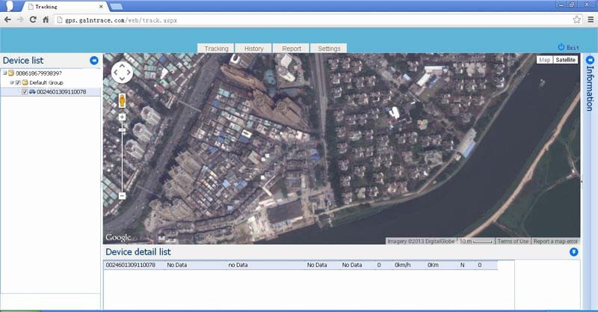The height and width of the screenshot is (312, 598).
Task: Click the Exit link
Action: [568, 47]
